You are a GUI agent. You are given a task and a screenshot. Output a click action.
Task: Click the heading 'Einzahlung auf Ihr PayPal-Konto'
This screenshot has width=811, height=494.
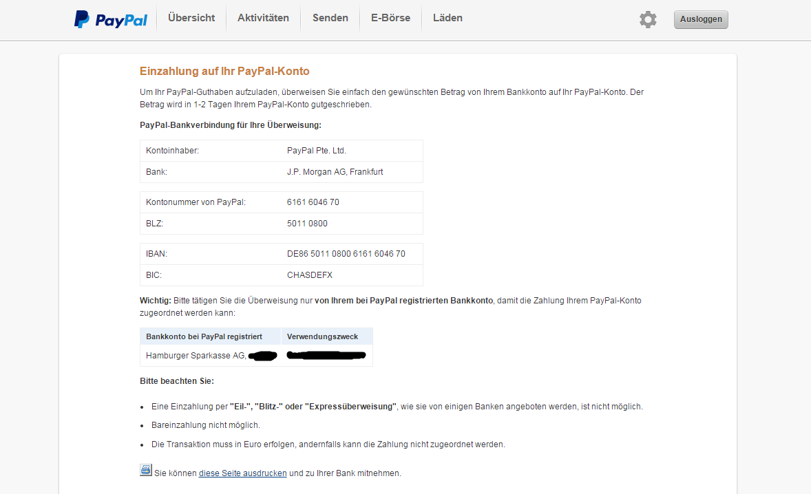(x=224, y=72)
